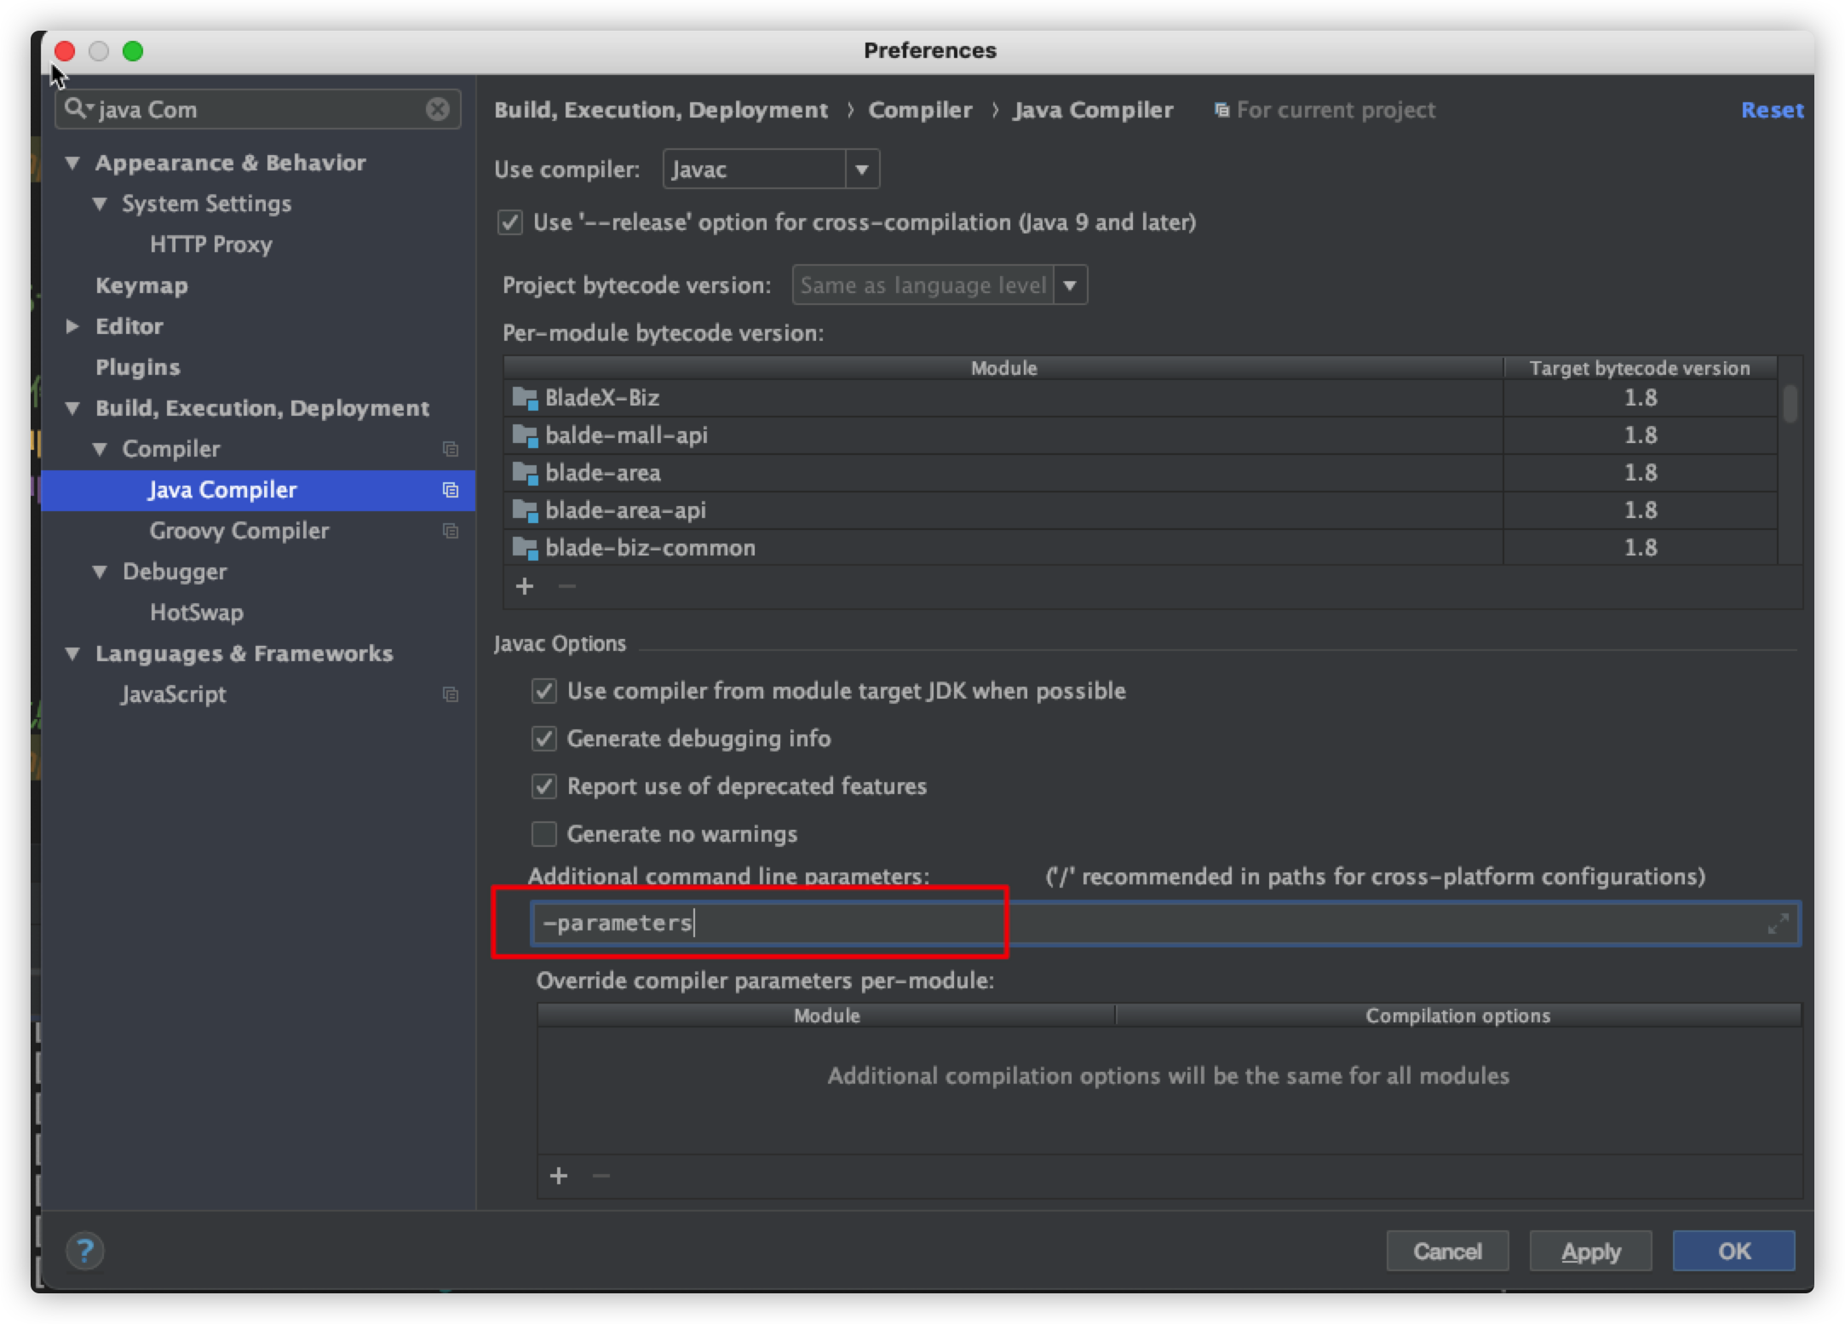The height and width of the screenshot is (1324, 1845).
Task: Click project-level icon beside JavaScript item
Action: [451, 694]
